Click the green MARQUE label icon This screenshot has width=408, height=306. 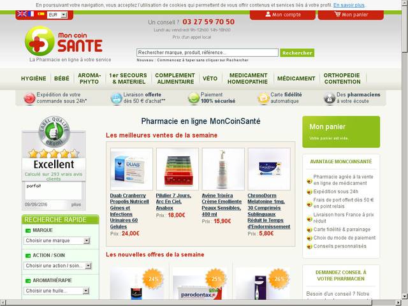(x=28, y=231)
